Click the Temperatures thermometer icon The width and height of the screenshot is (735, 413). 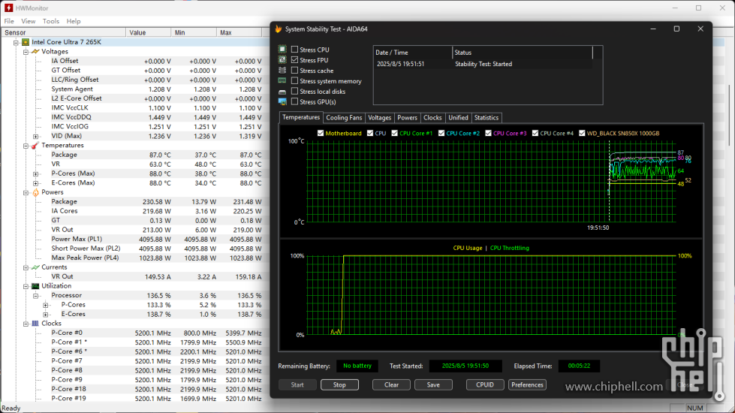click(x=35, y=146)
